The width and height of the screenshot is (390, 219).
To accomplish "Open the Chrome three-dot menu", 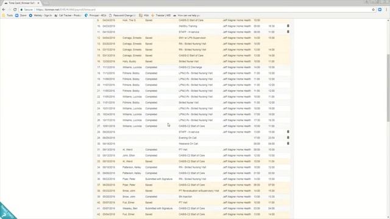I will pos(386,10).
